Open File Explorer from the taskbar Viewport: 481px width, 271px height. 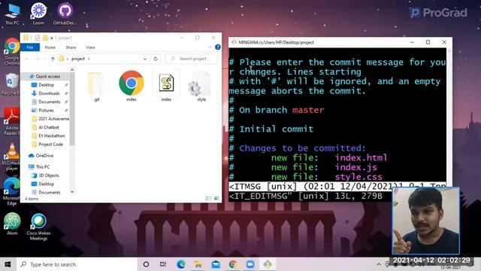click(x=198, y=264)
